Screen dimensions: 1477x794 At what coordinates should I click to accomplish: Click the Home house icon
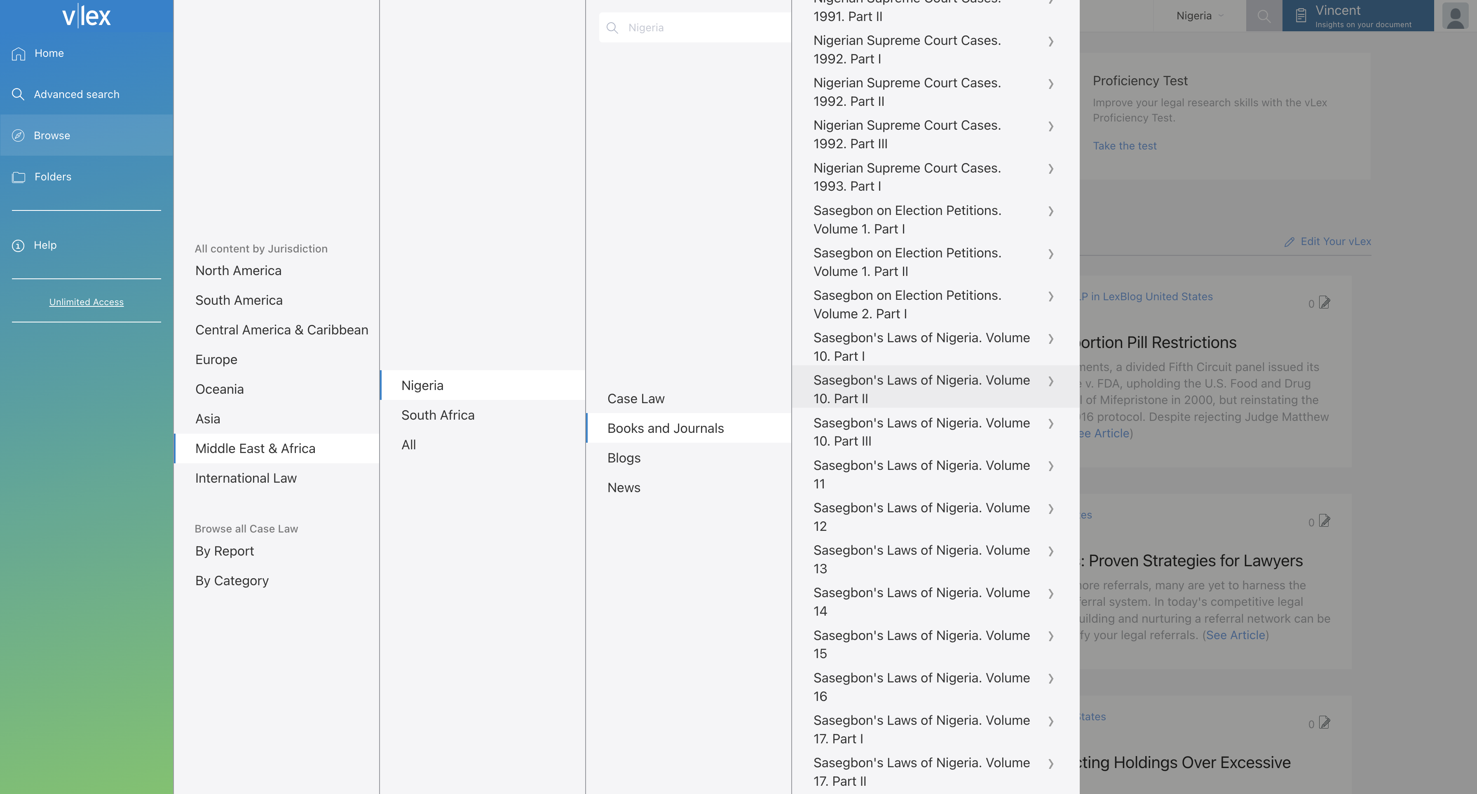tap(19, 53)
